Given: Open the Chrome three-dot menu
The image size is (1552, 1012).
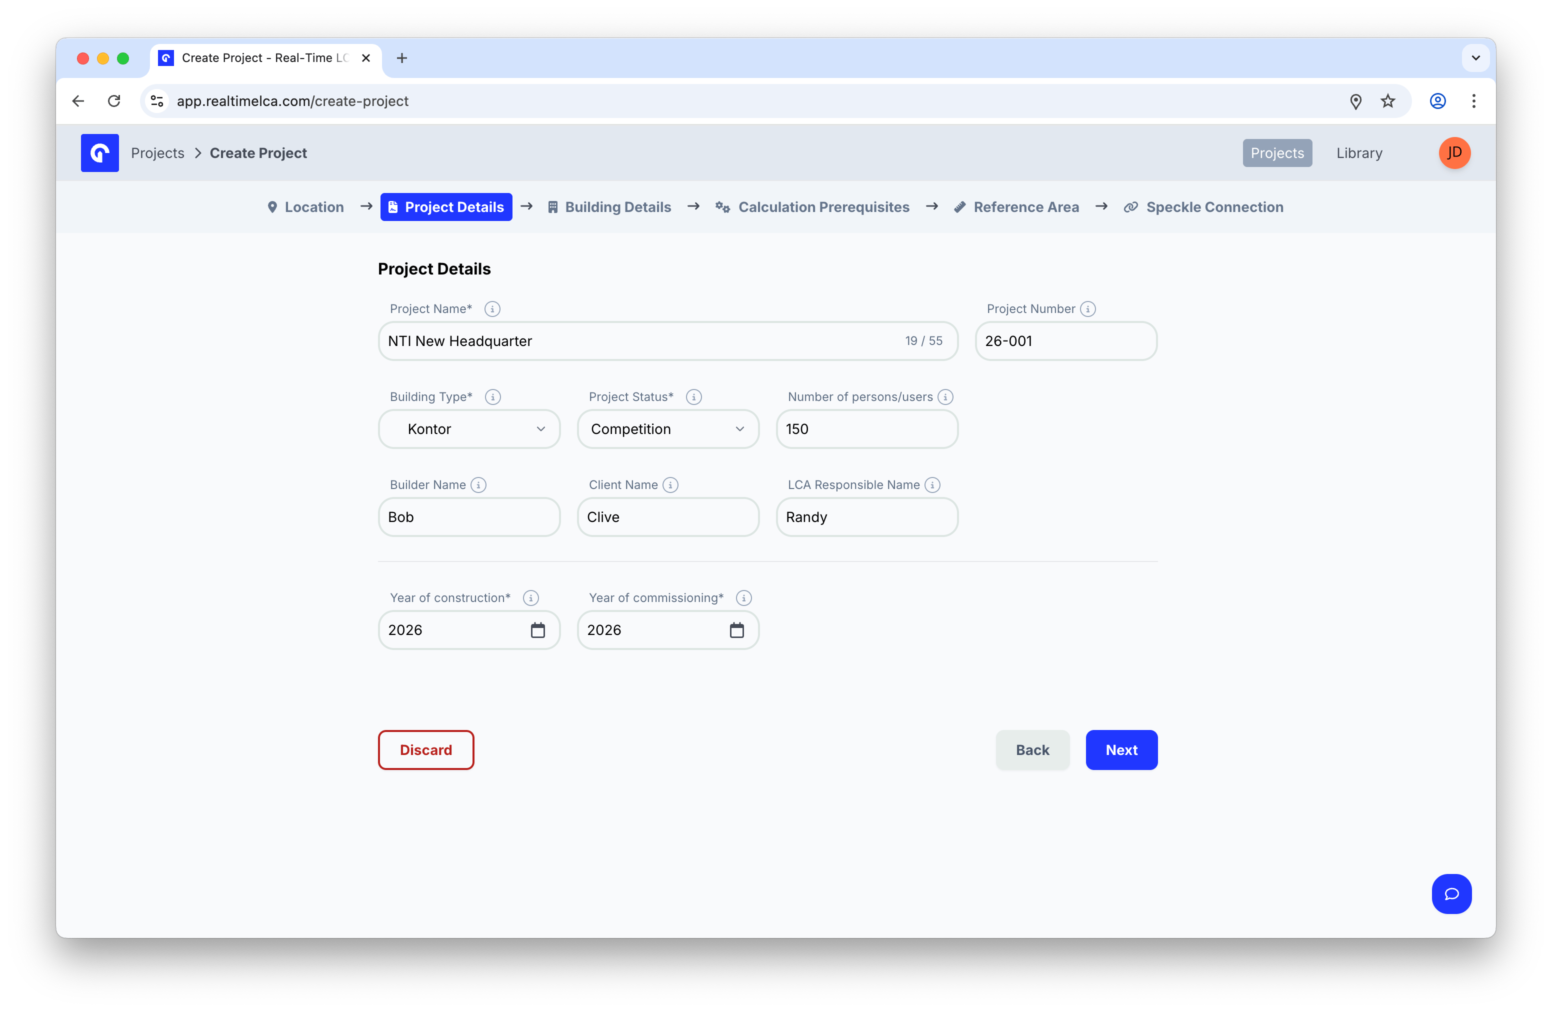Looking at the screenshot, I should pyautogui.click(x=1473, y=101).
